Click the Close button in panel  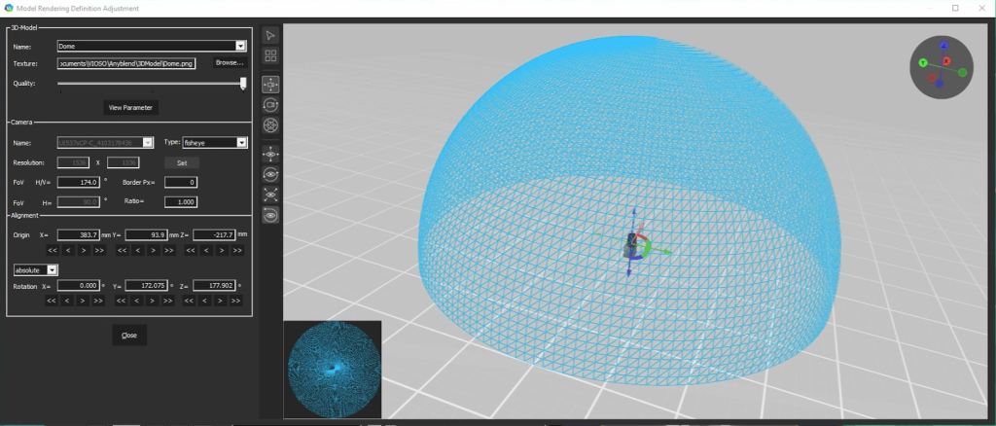pos(129,335)
